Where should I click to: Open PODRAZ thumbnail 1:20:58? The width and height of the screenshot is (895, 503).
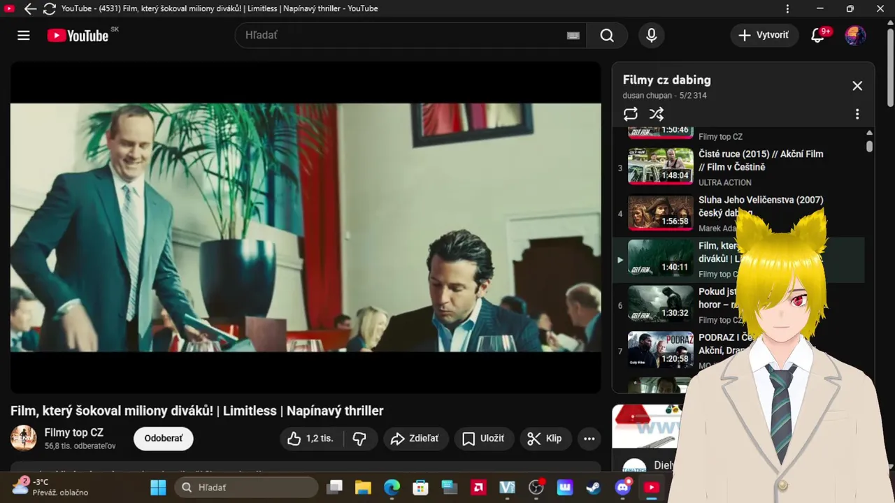(x=661, y=350)
